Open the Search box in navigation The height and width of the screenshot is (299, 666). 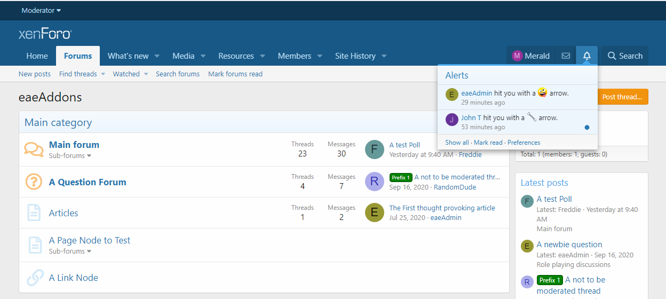[x=624, y=56]
